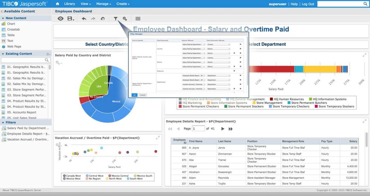Add a Text dashlet from New Content

tap(10, 41)
